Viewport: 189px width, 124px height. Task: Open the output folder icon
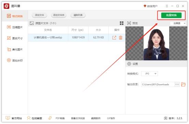click(183, 84)
